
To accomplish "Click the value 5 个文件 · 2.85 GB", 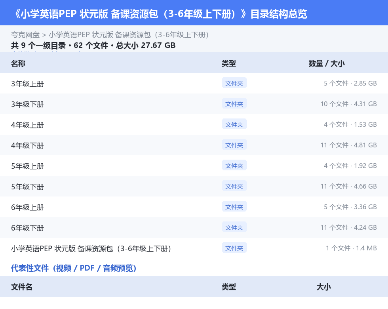I will (350, 83).
